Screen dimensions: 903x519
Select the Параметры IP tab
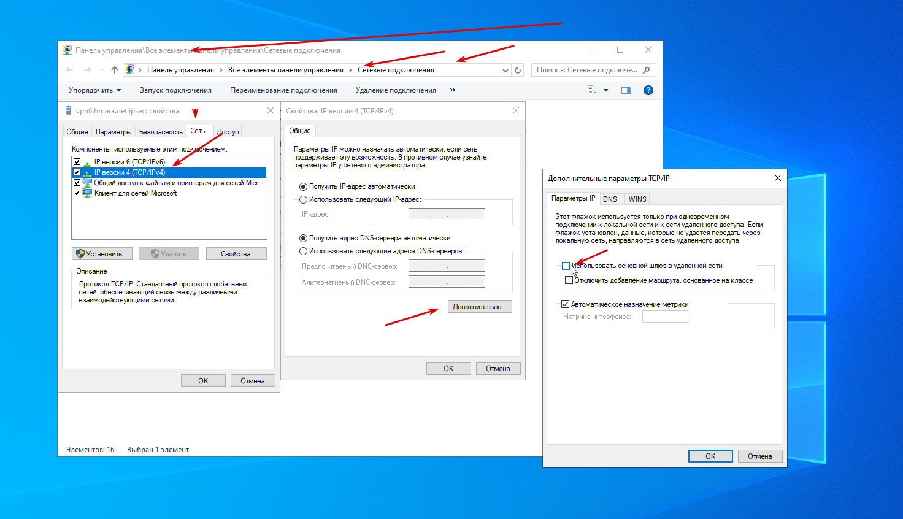pos(573,198)
